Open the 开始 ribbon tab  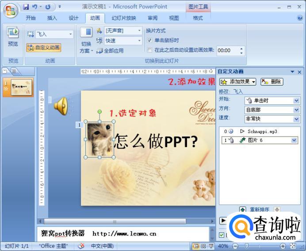(x=31, y=18)
